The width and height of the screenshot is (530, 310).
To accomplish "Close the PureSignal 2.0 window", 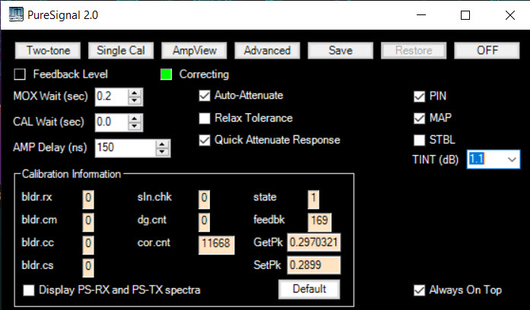I will [x=510, y=15].
